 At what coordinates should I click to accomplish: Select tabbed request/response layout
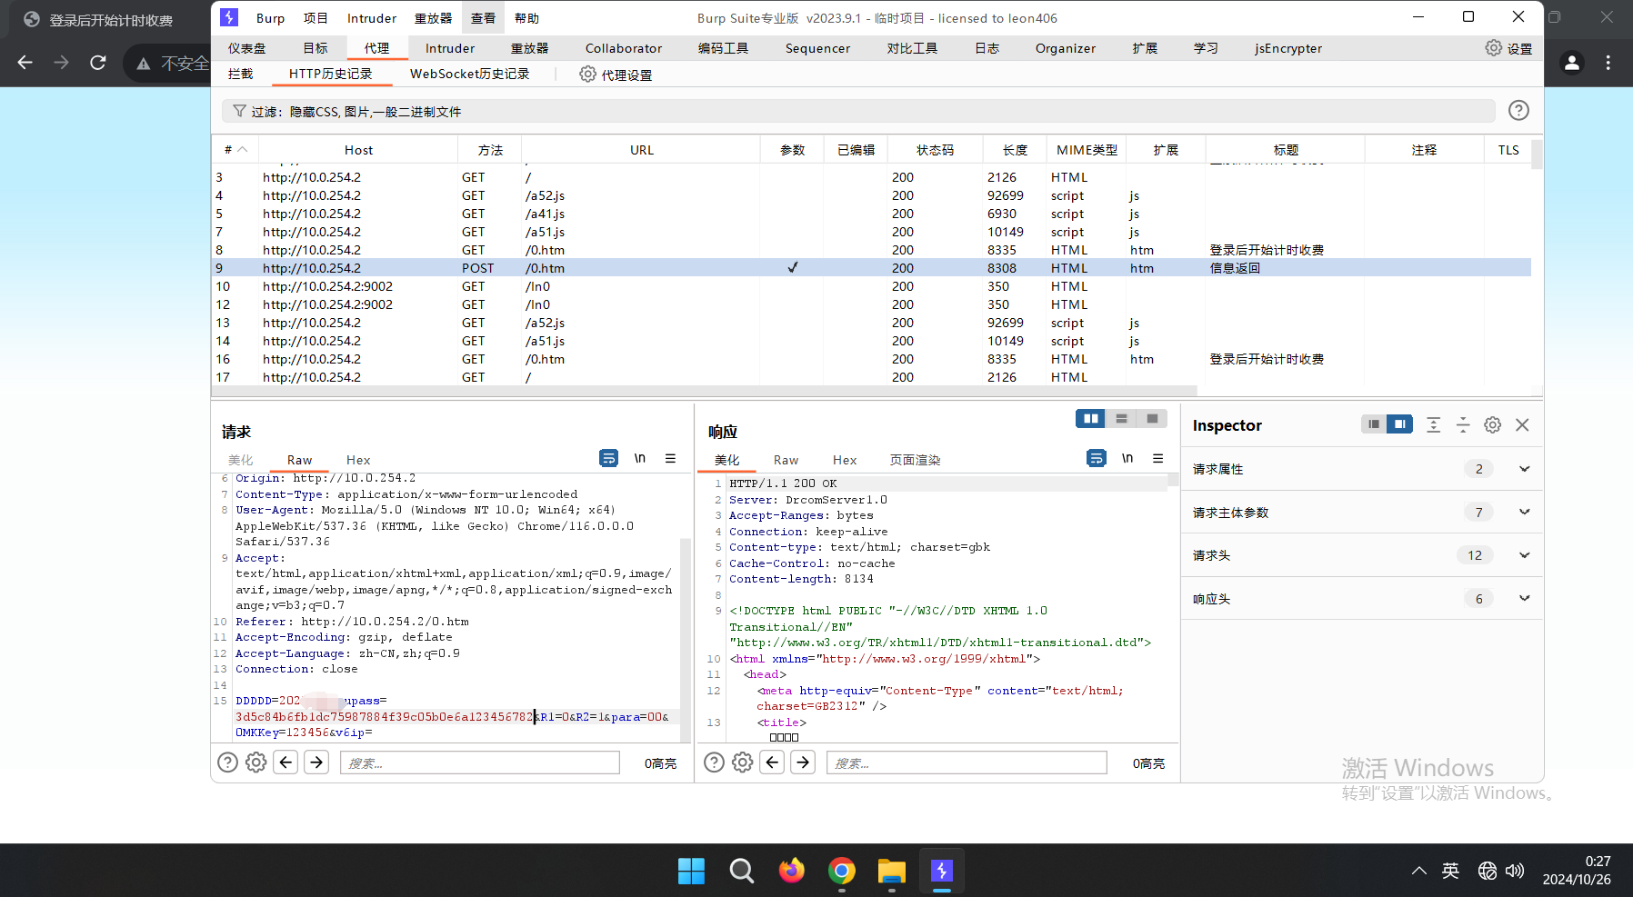tap(1152, 418)
